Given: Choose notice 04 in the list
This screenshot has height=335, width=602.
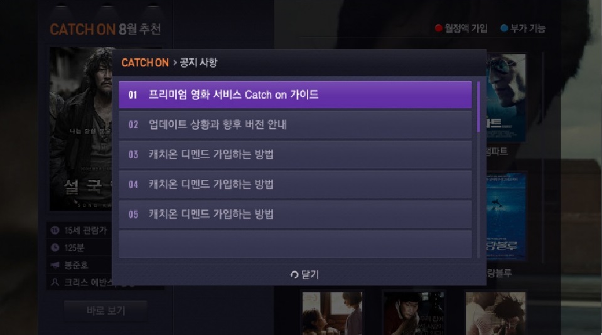Looking at the screenshot, I should (x=295, y=184).
